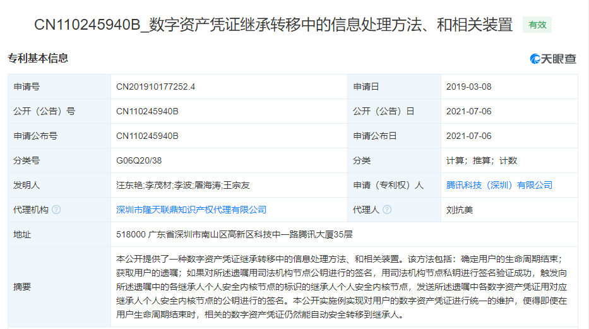The width and height of the screenshot is (589, 329).
Task: Click the 发明人 label cell
Action: 59,185
